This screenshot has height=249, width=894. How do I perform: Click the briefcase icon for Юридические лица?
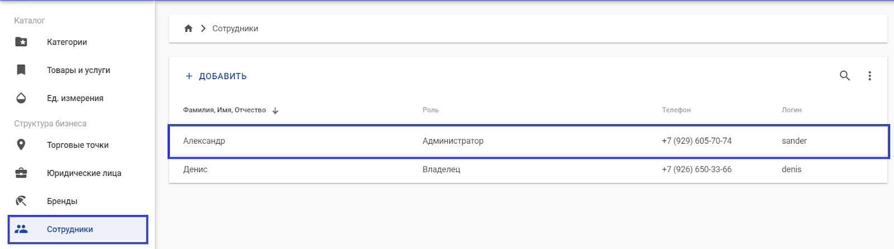[x=21, y=173]
